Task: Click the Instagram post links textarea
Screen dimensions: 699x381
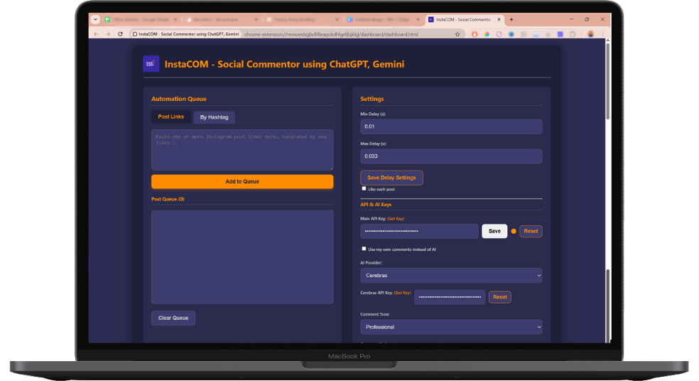Action: pyautogui.click(x=242, y=150)
